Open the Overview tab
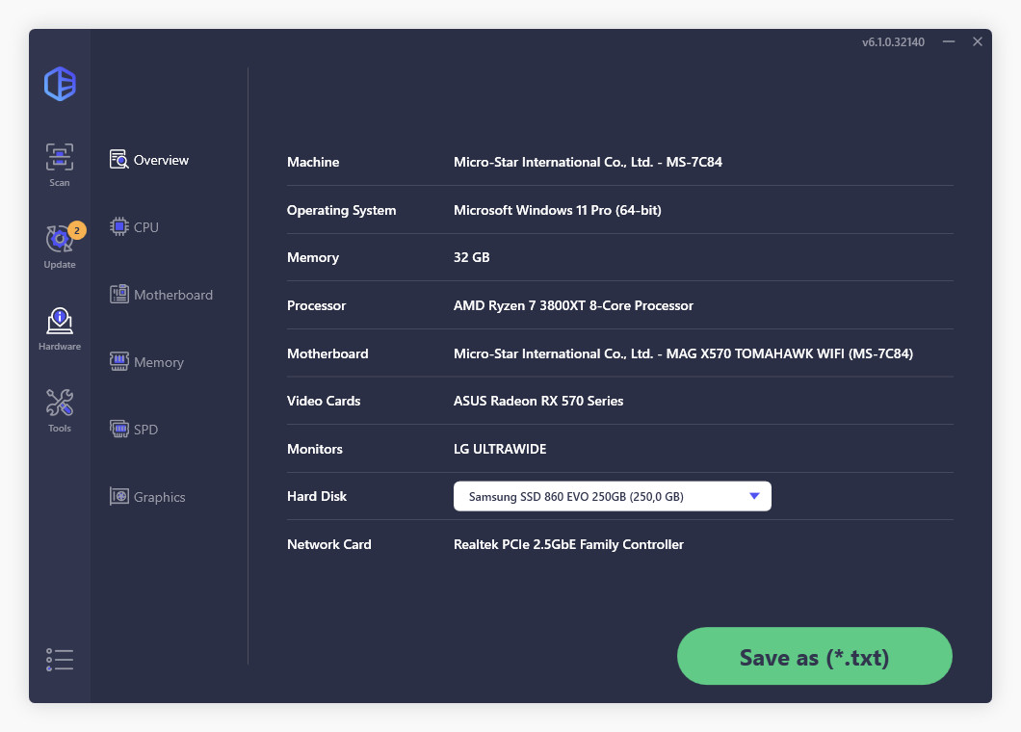This screenshot has width=1021, height=732. click(x=161, y=160)
